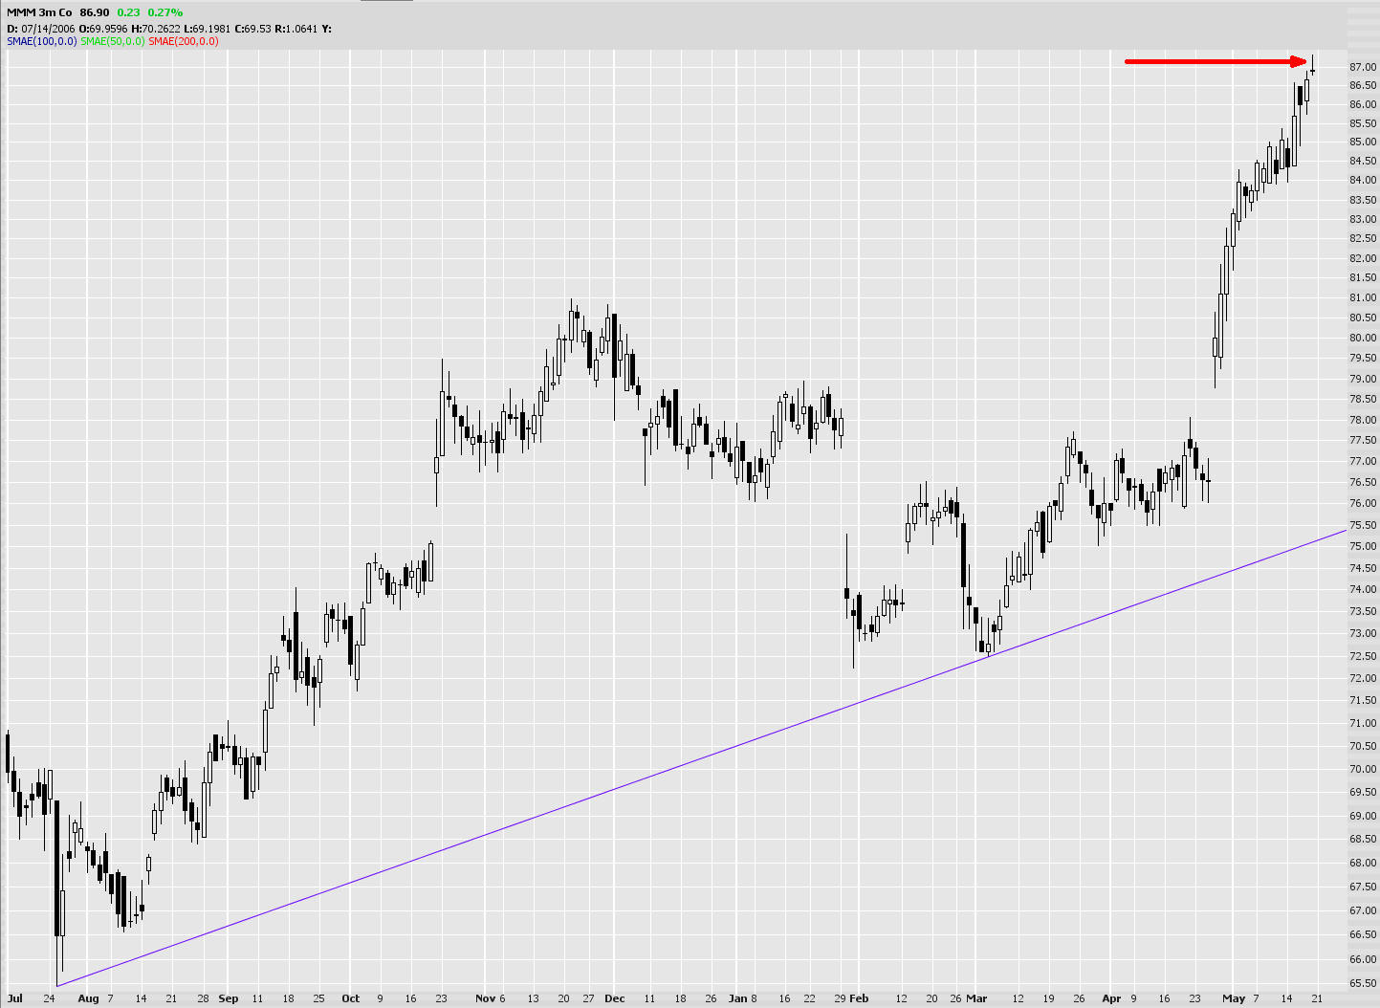Viewport: 1380px width, 1008px height.
Task: Click the Jan label on date axis
Action: (x=737, y=998)
